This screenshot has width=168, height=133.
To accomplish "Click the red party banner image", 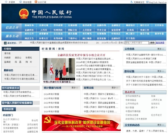I will [x=81, y=123].
